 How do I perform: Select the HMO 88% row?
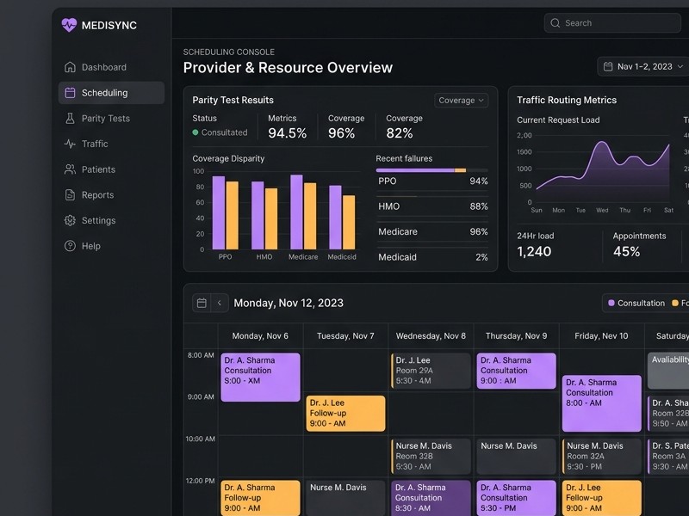[x=433, y=206]
